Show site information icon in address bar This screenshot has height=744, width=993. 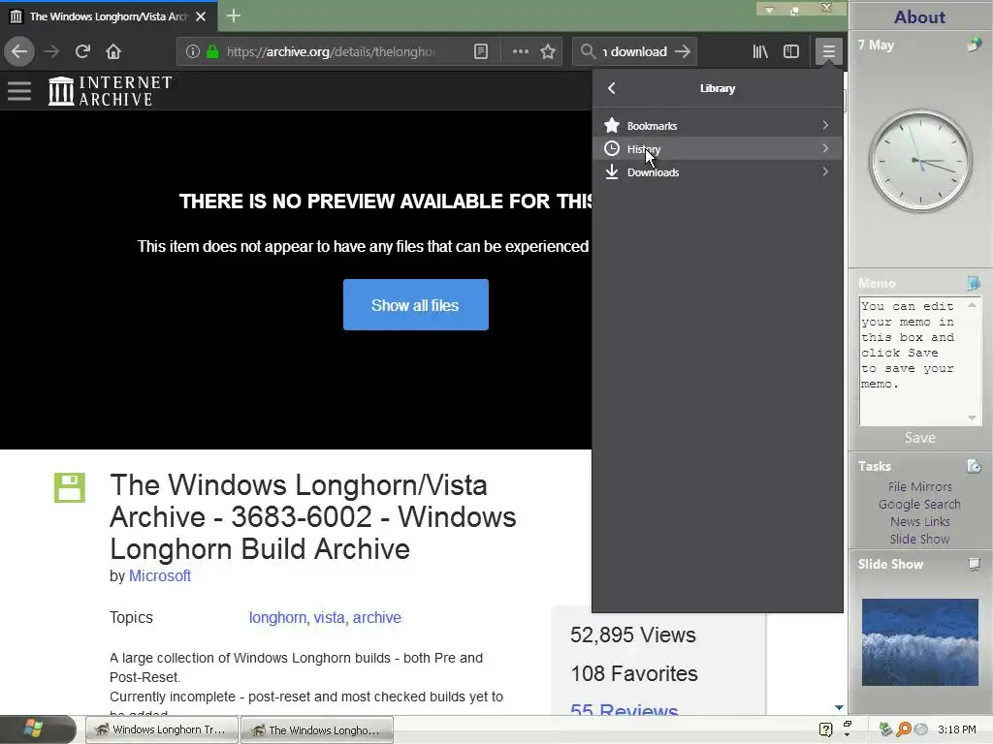193,51
